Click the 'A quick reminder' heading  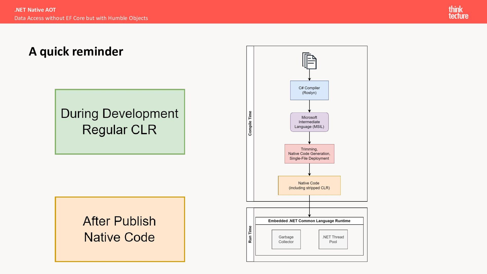76,52
